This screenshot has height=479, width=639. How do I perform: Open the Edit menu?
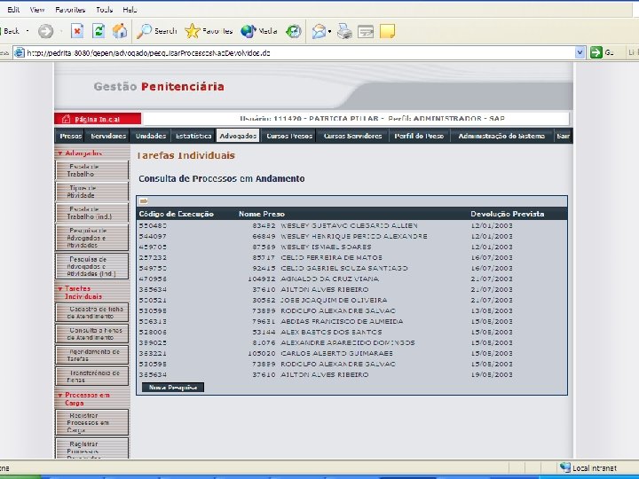tap(13, 10)
